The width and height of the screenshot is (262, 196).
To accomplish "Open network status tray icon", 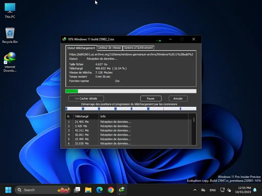I will [222, 190].
